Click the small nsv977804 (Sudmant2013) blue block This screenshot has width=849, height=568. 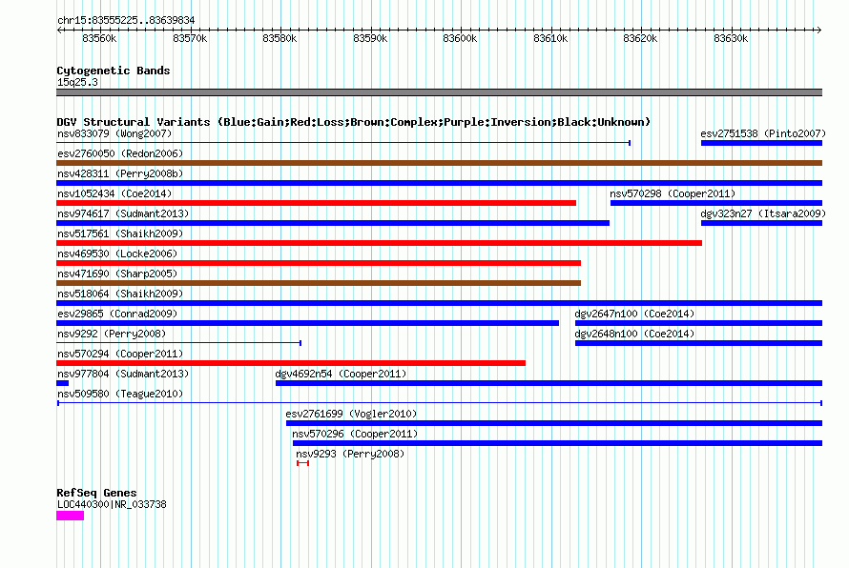click(x=62, y=383)
